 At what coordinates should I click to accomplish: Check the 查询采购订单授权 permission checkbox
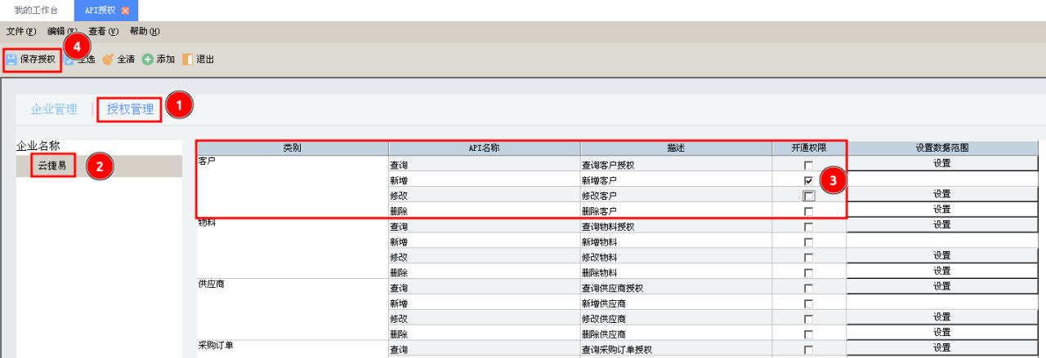(808, 350)
